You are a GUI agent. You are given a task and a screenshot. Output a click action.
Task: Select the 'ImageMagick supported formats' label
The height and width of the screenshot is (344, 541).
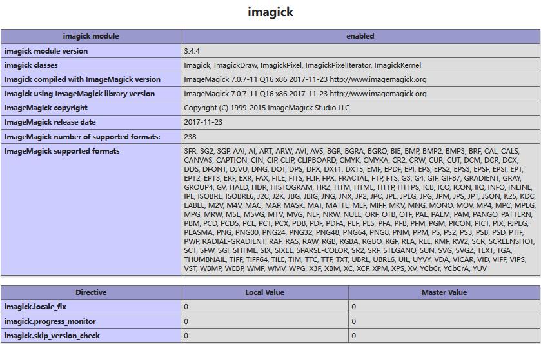(x=62, y=151)
